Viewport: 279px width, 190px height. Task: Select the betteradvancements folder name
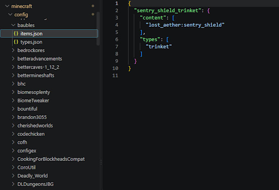(40, 59)
